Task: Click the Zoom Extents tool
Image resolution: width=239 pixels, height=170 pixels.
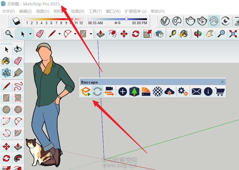Action: pos(233,34)
